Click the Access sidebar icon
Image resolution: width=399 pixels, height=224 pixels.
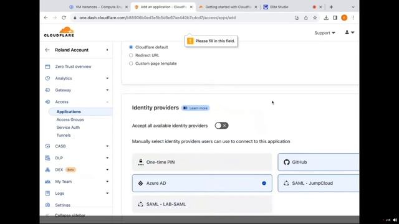click(x=47, y=102)
